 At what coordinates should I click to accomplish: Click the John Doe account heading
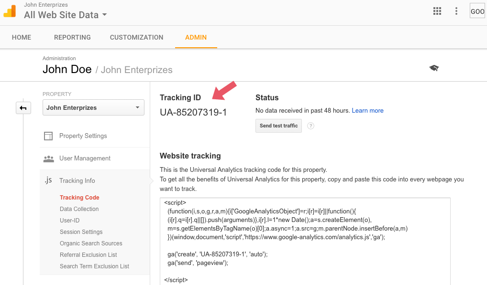pos(67,69)
